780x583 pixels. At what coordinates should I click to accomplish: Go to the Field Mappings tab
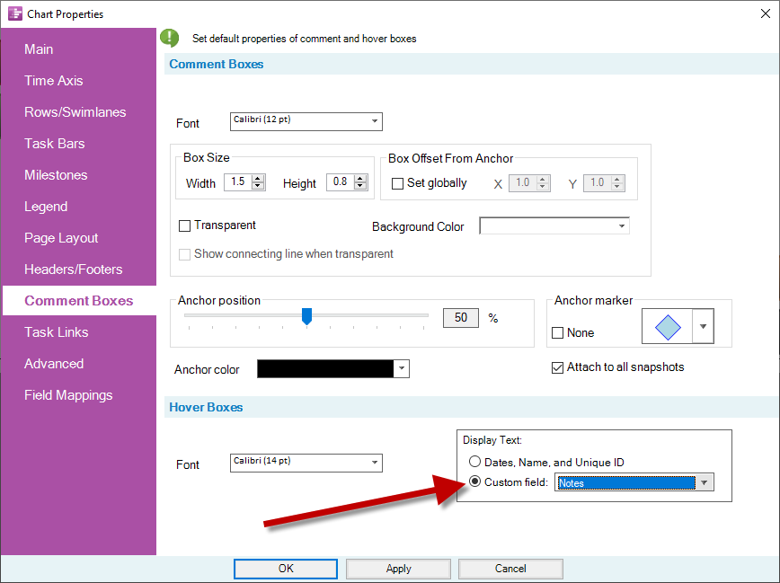point(68,395)
